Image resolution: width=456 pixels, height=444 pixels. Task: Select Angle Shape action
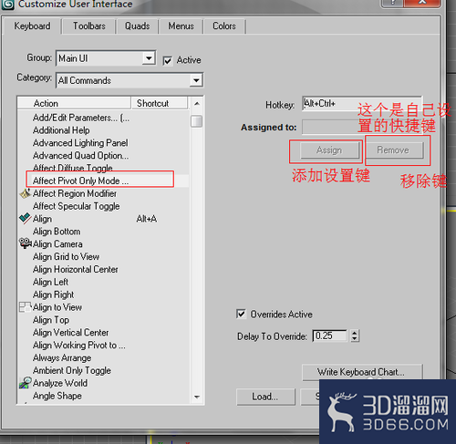pos(57,396)
